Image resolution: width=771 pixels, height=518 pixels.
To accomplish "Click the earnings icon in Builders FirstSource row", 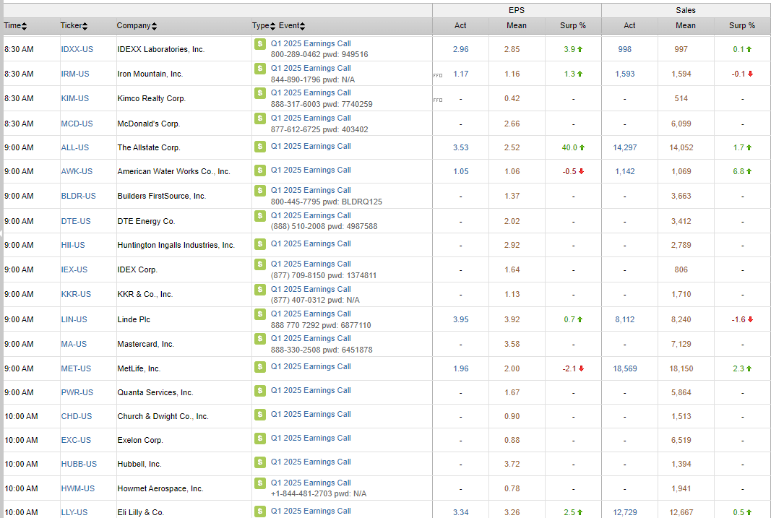I will pos(260,190).
